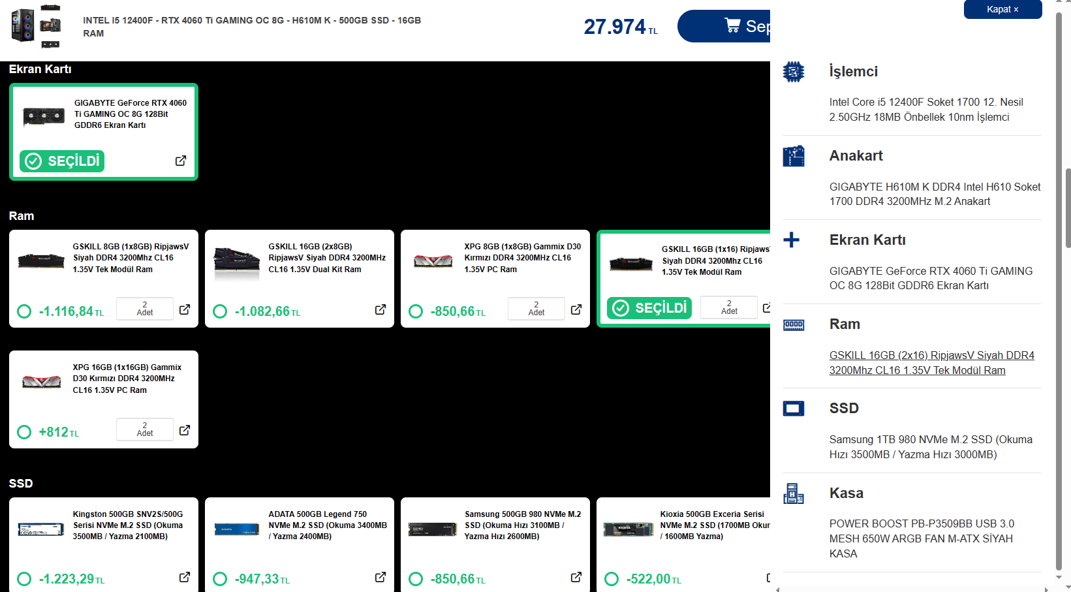Image resolution: width=1071 pixels, height=592 pixels.
Task: Select the GSKILL 16GB (2x8GB) Dual Kit radio
Action: (220, 311)
